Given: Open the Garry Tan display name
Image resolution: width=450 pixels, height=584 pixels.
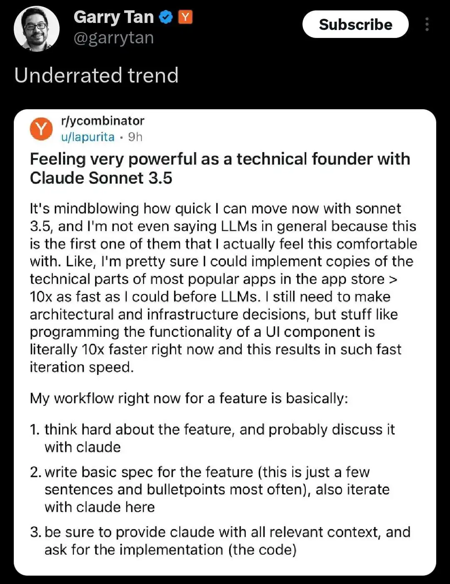Looking at the screenshot, I should (114, 17).
